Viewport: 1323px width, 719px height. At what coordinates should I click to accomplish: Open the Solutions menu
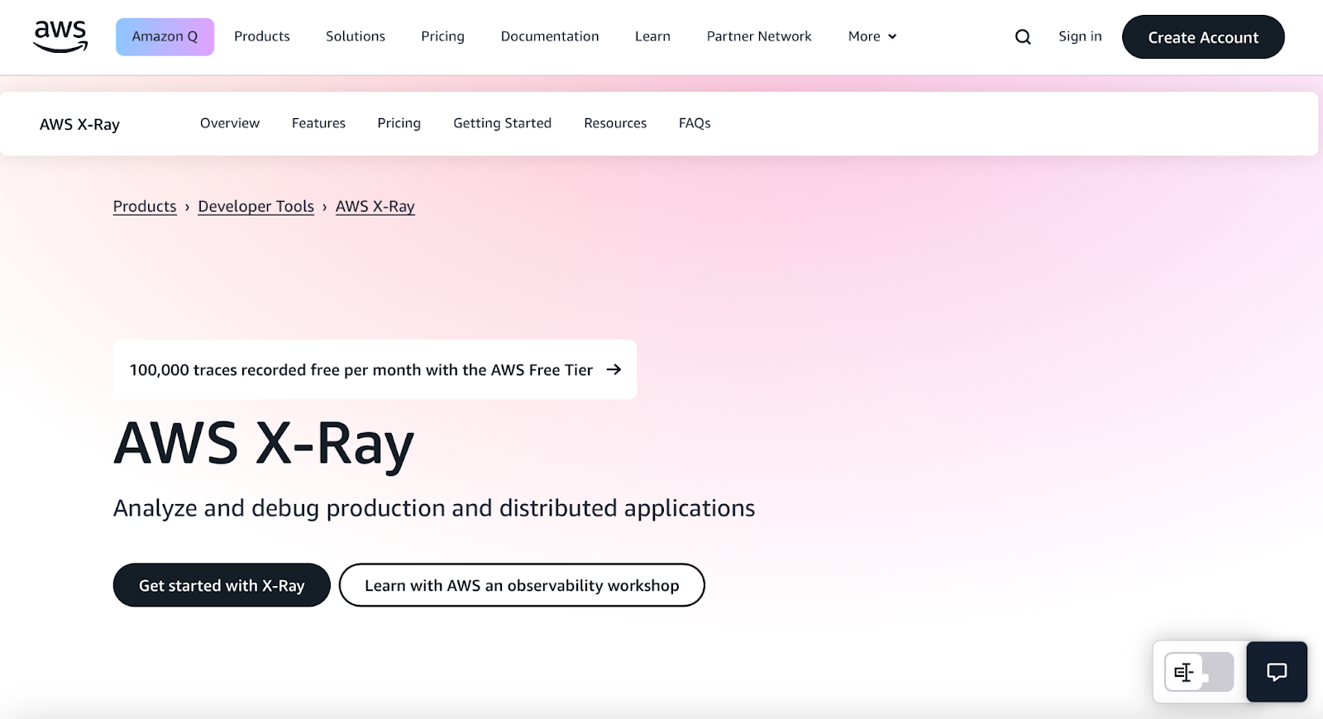click(x=356, y=36)
